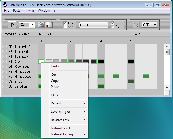This screenshot has height=139, width=173.
Task: Solo Tom (High) row with S
Action: (x=6, y=47)
